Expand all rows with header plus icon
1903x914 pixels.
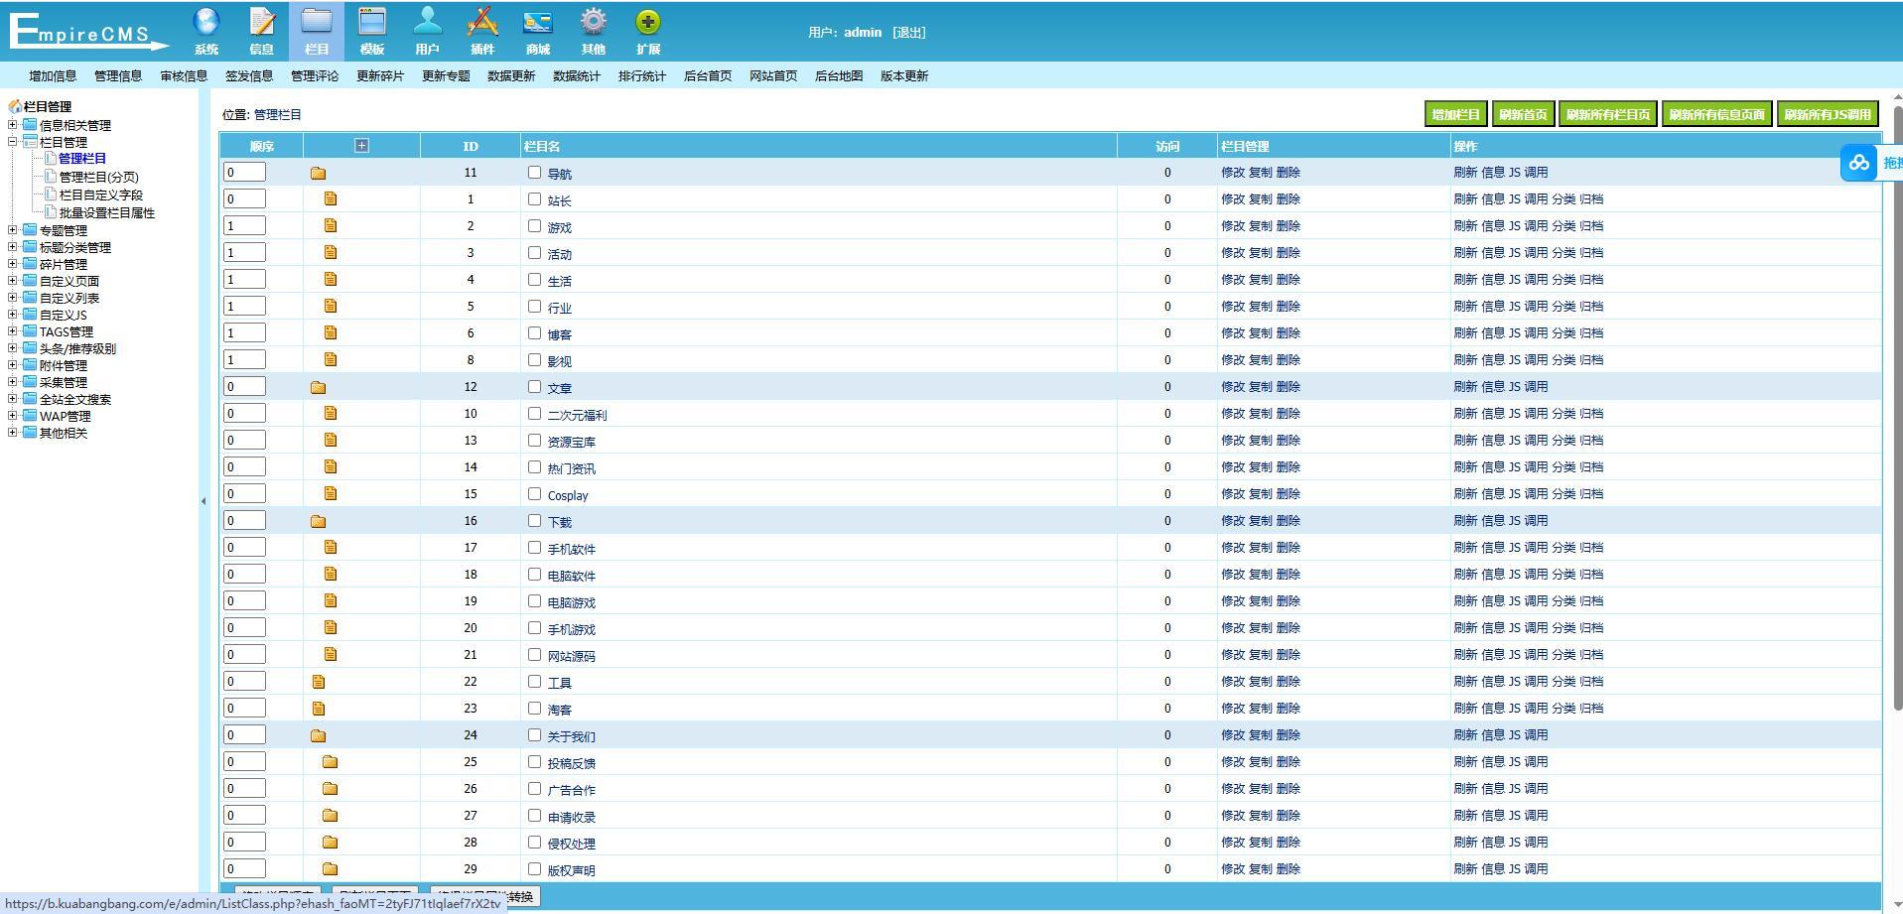coord(361,146)
